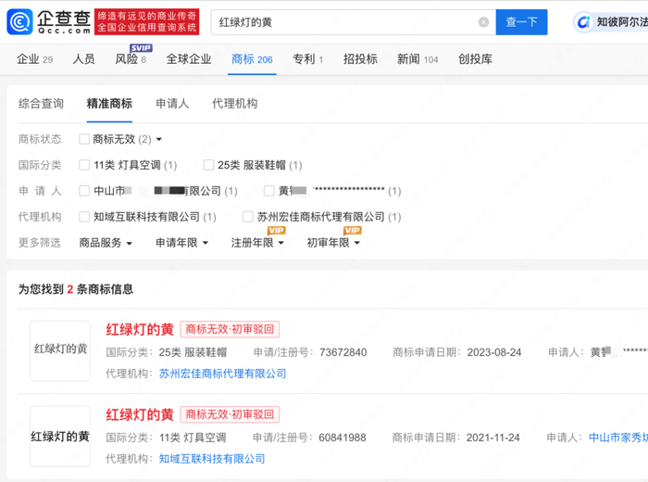Check the 黄 individual applicant filter
The height and width of the screenshot is (482, 648).
pyautogui.click(x=269, y=191)
